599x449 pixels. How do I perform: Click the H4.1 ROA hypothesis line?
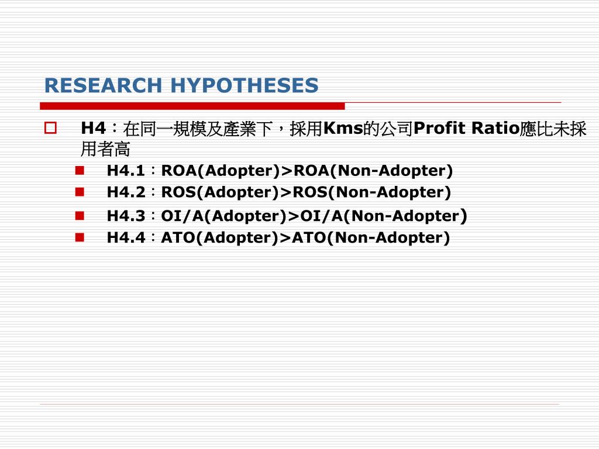[280, 171]
